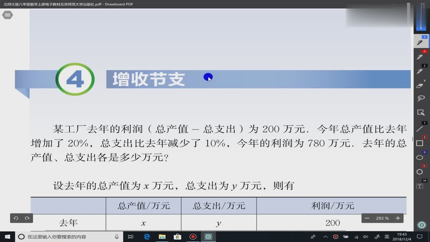Click the battery tray icon
Viewport: 430px width, 242px height.
coord(346,237)
